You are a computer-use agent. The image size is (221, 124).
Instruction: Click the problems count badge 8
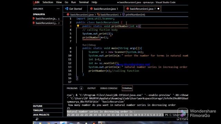coord(81,88)
